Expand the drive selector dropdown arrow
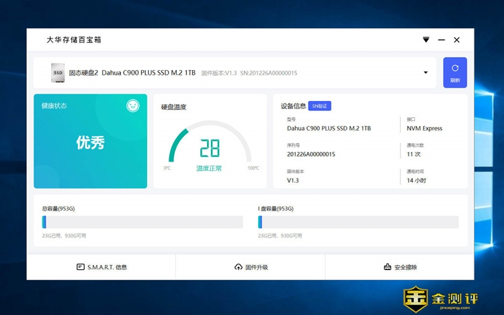Viewport: 504px width, 315px height. tap(425, 73)
